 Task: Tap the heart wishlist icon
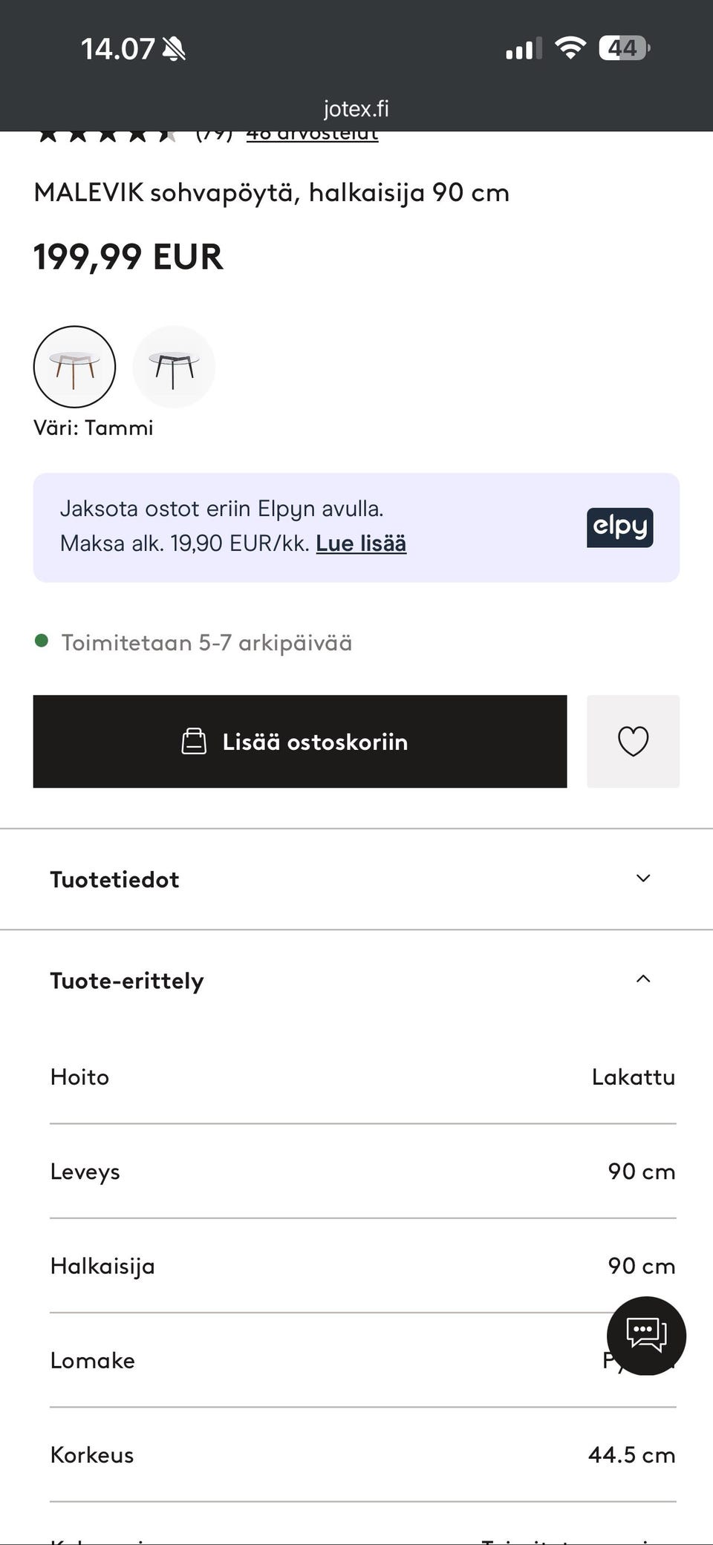click(x=633, y=741)
